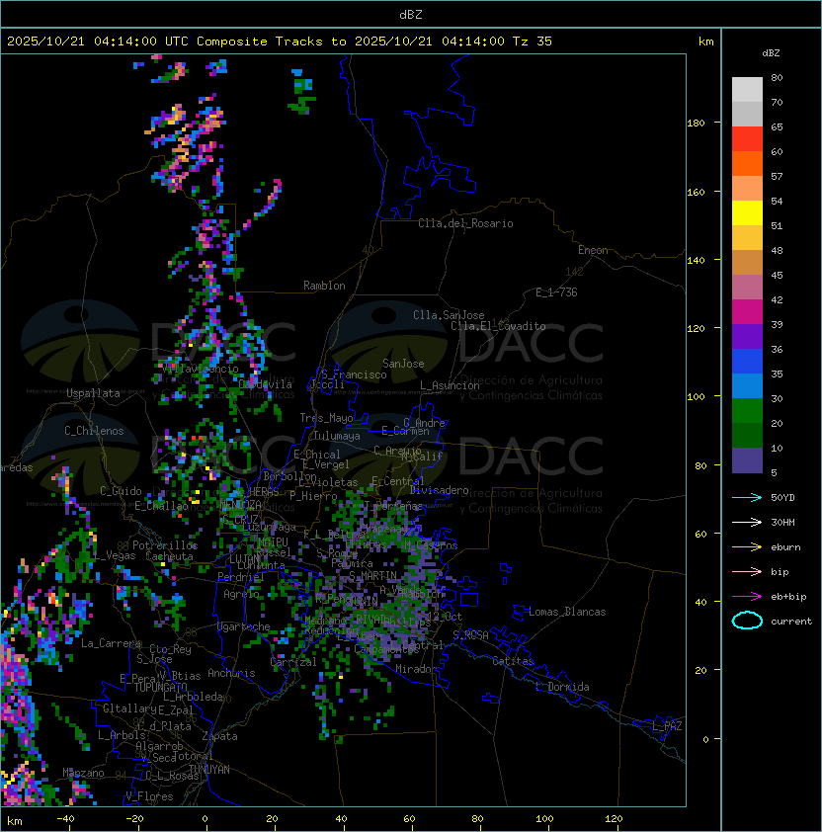Pick the bright orange swatch below red
The height and width of the screenshot is (832, 822).
coord(747,163)
